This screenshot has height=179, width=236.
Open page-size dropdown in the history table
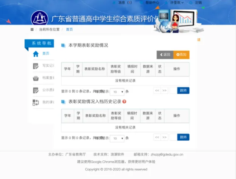click(x=117, y=138)
